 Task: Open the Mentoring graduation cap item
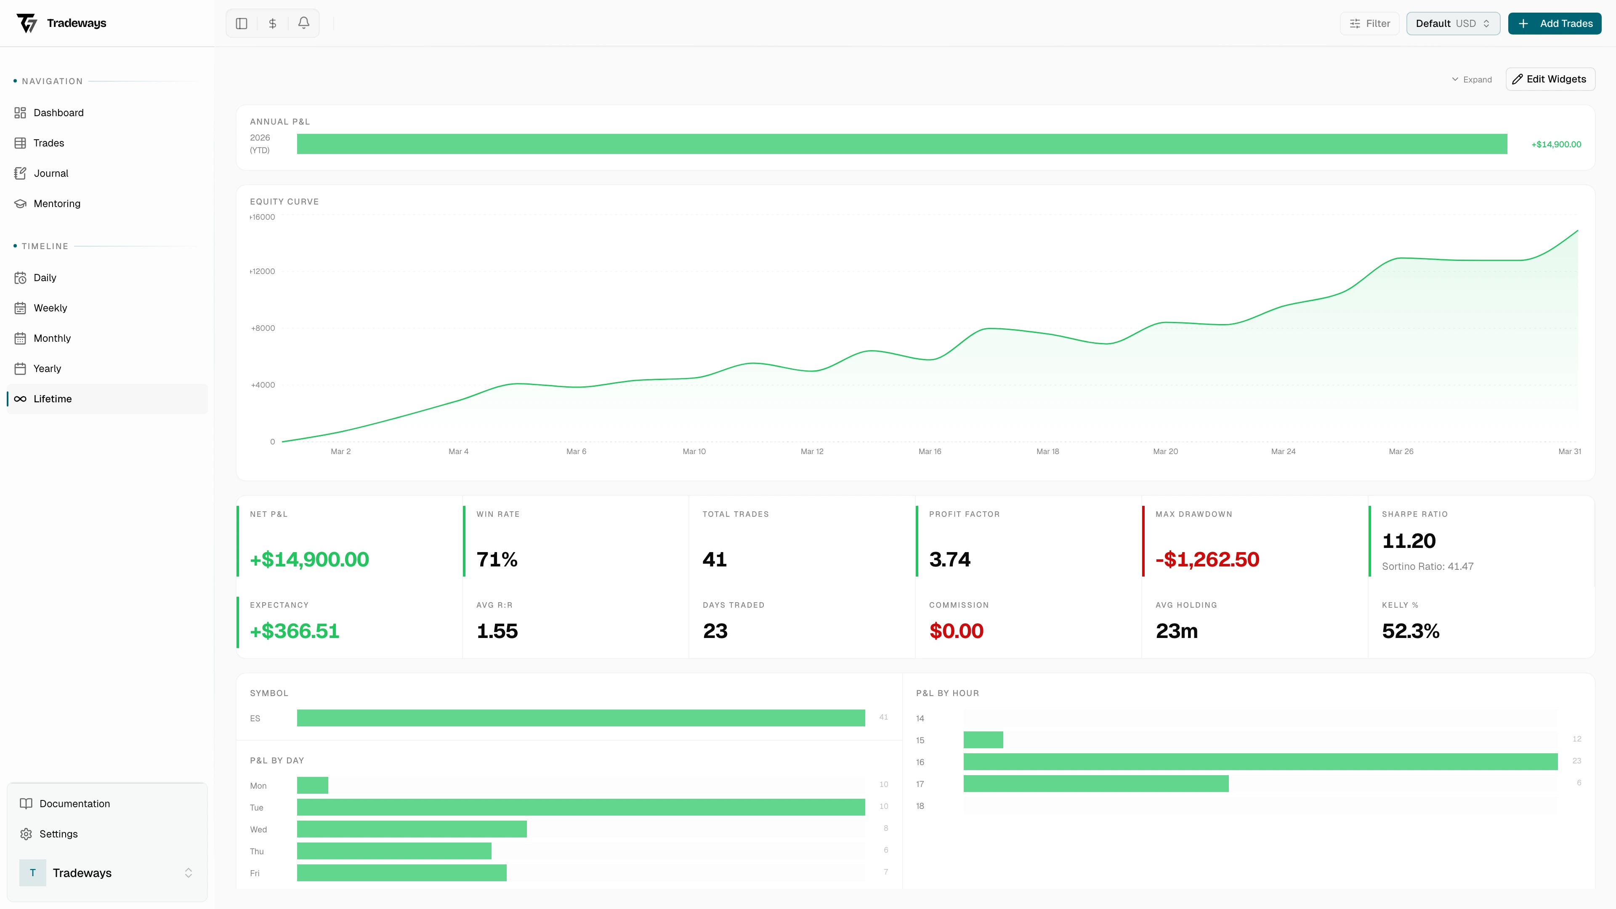[56, 203]
